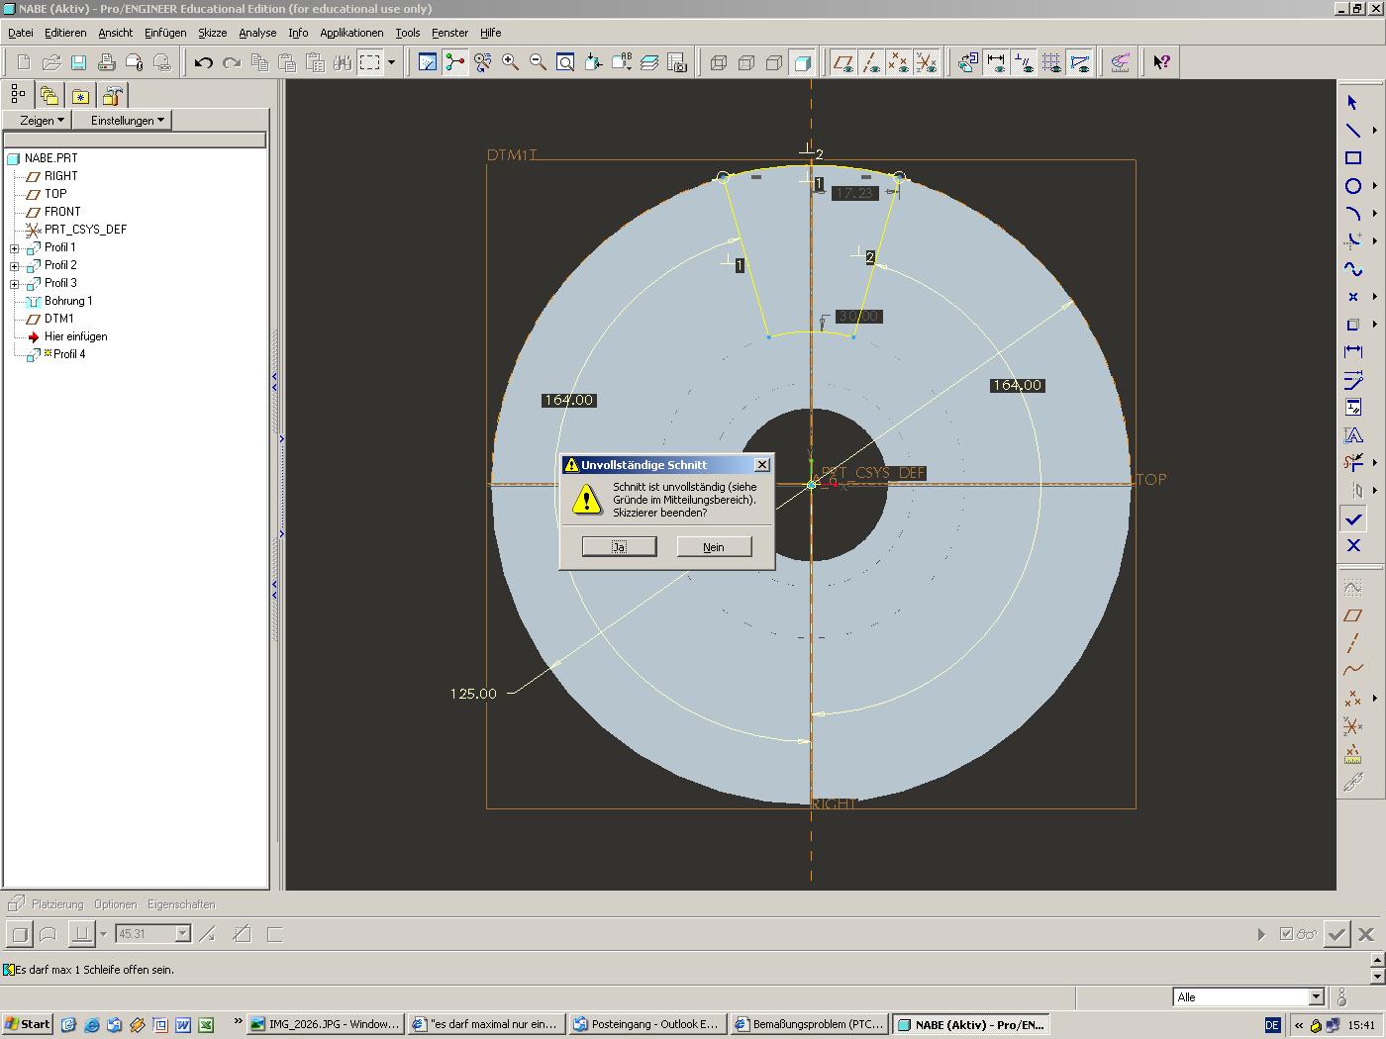Click the save (diskette) icon
The height and width of the screenshot is (1039, 1386).
[78, 63]
